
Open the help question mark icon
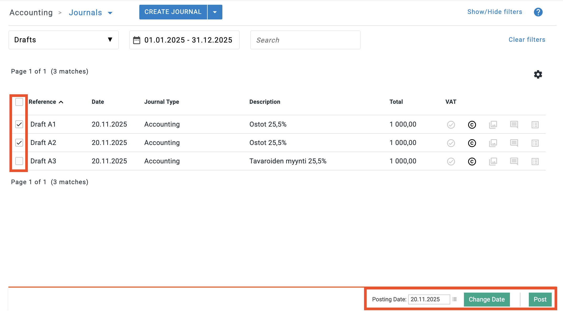tap(538, 12)
